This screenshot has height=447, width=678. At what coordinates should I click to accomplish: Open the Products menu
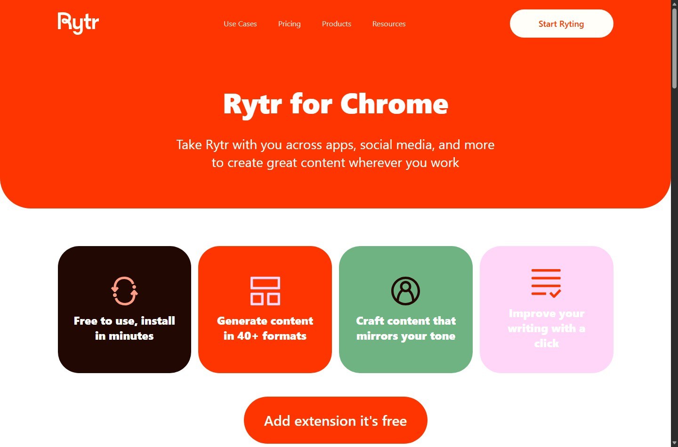pos(337,24)
